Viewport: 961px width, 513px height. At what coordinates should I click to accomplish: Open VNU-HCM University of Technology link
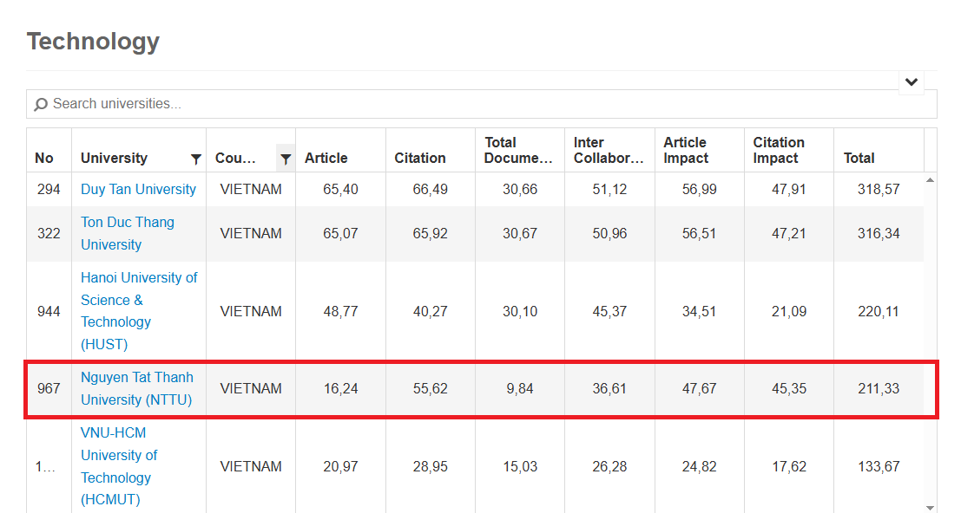click(x=119, y=466)
